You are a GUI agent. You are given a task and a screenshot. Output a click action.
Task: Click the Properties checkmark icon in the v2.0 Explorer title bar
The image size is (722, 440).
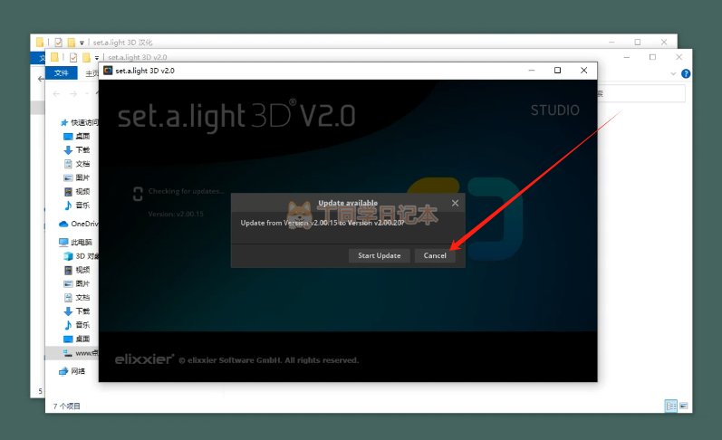(x=73, y=57)
